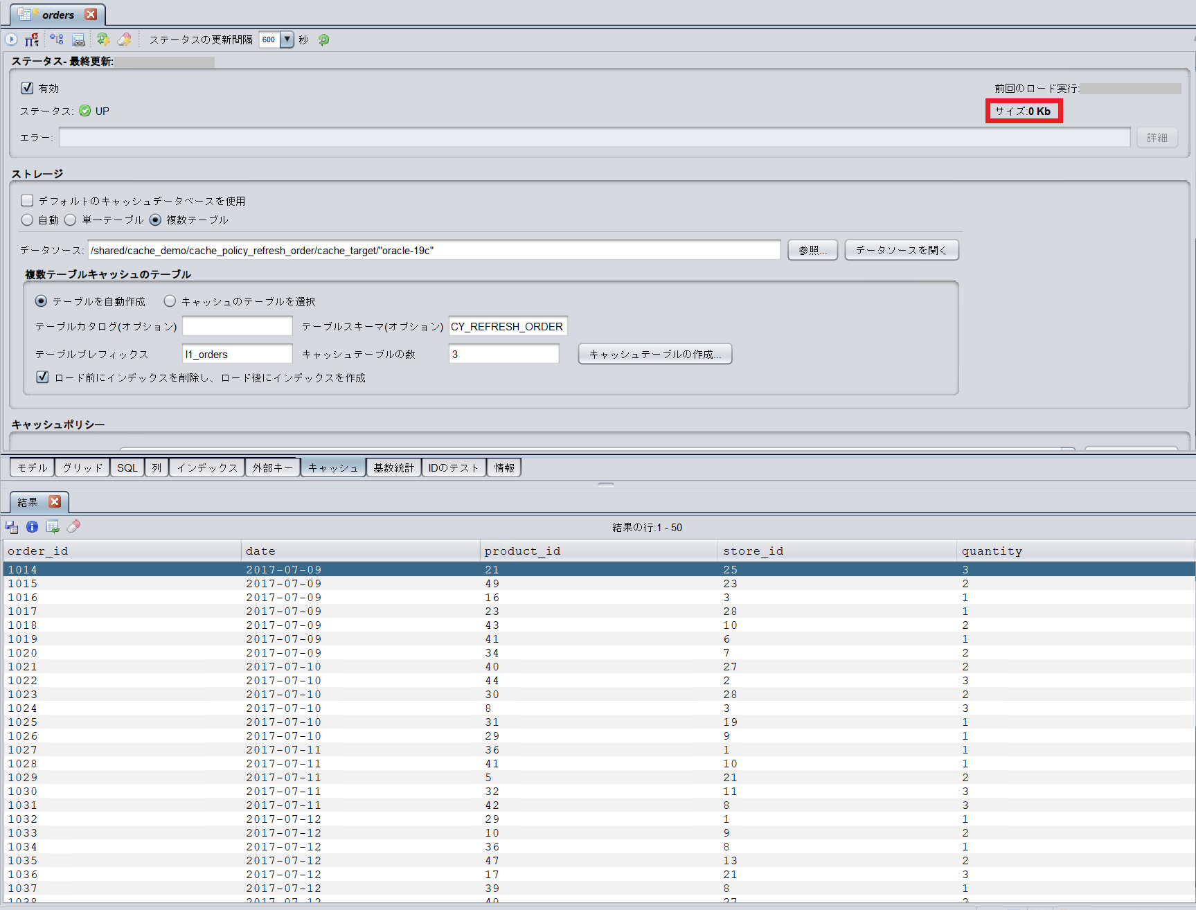Toggle ロード前にインデックスを削除 checkbox
This screenshot has height=910, width=1196.
(x=42, y=377)
